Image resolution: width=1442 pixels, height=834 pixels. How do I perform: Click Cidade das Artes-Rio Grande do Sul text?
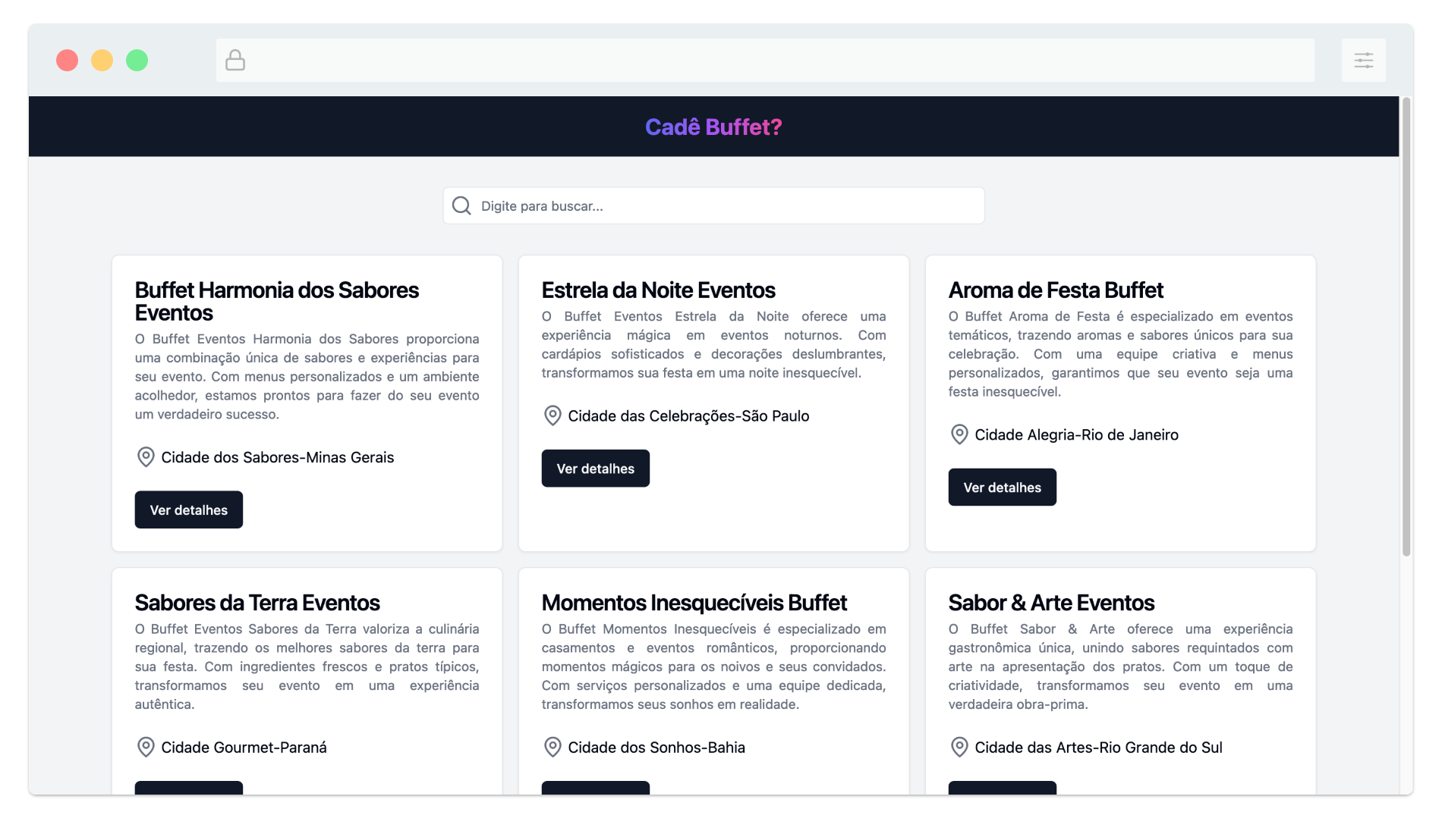[x=1098, y=747]
